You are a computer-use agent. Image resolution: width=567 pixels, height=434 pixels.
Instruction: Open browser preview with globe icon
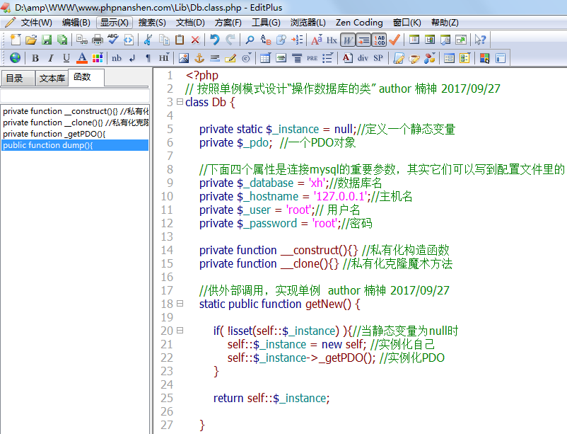coord(15,58)
